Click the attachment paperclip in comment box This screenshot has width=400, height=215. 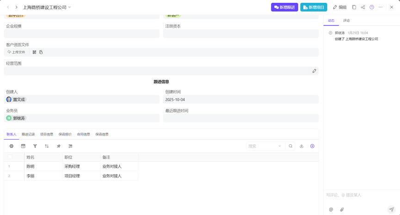[342, 209]
